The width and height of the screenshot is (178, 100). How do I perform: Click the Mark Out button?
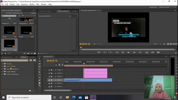click(110, 52)
